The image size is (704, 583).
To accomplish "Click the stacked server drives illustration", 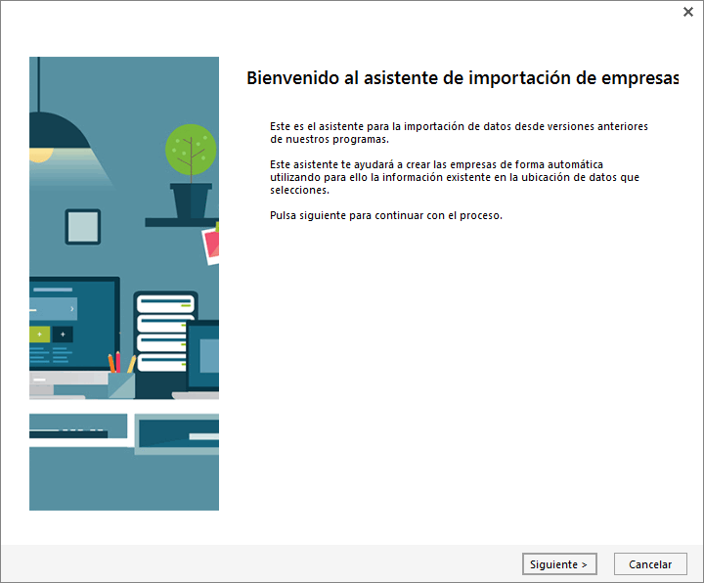I will point(165,335).
